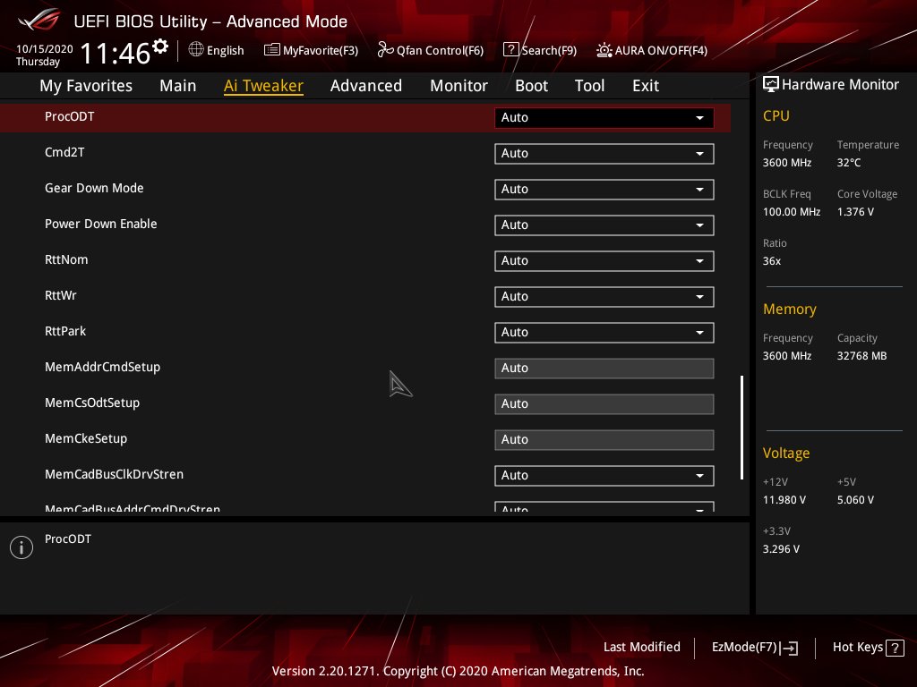This screenshot has height=687, width=917.
Task: Click the Qfan Control(F6) label
Action: tap(440, 50)
